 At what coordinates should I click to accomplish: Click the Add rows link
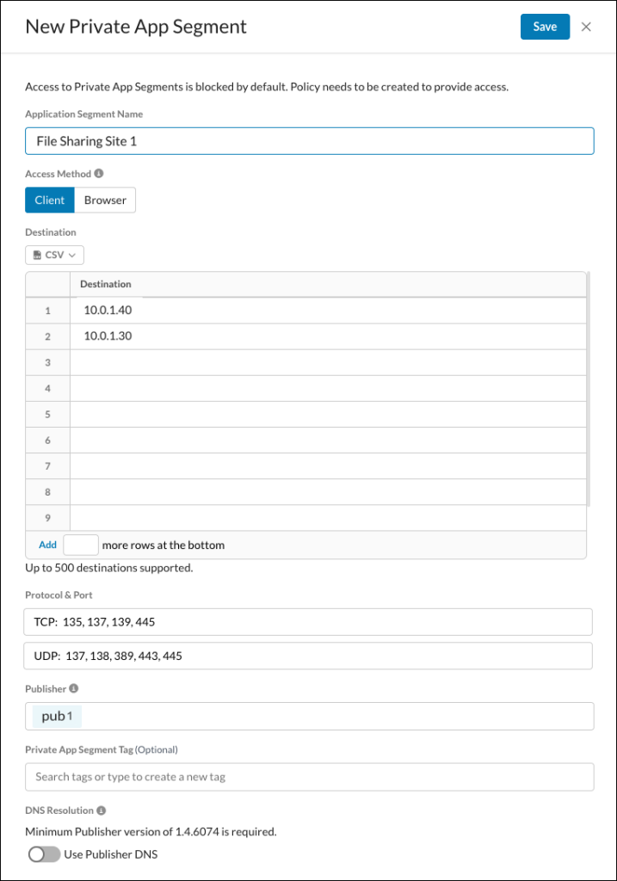pos(48,545)
